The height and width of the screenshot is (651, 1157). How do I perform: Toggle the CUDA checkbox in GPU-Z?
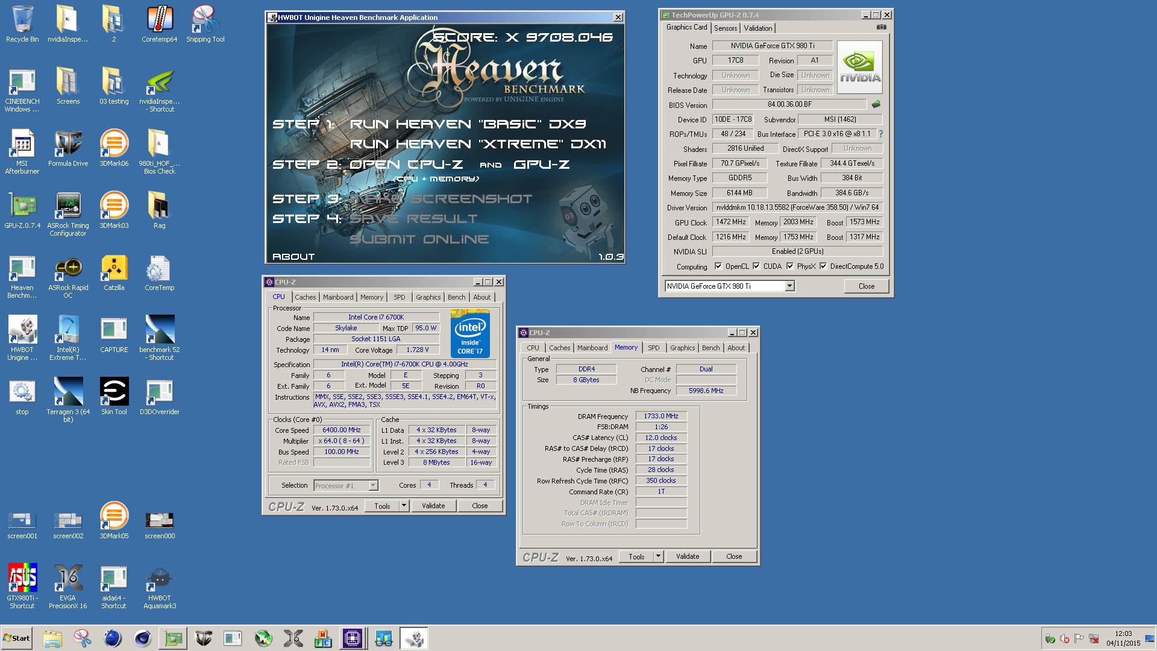(756, 266)
